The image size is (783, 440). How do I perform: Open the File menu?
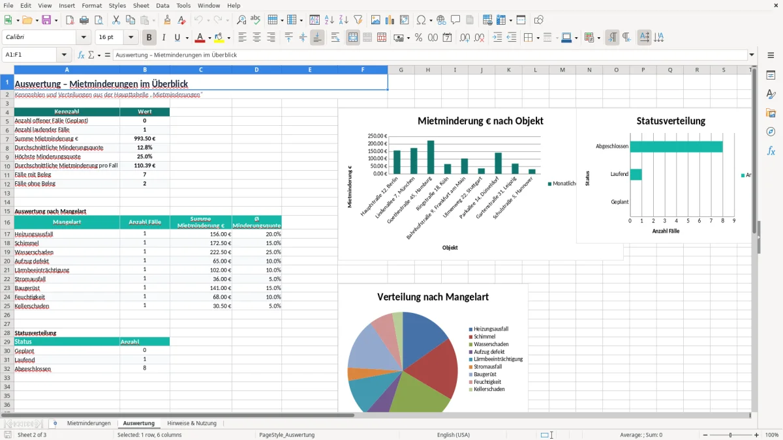tap(8, 5)
